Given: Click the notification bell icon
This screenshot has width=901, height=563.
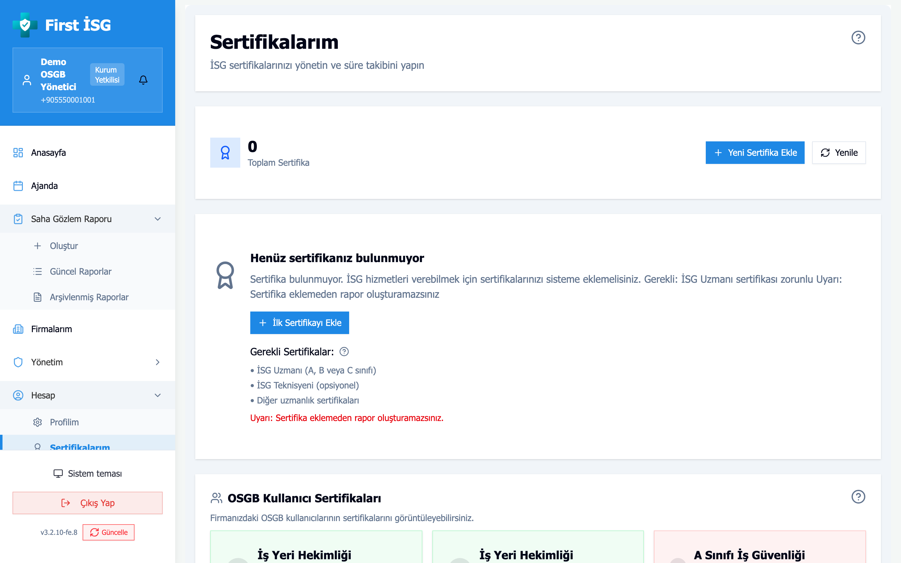Looking at the screenshot, I should 143,79.
